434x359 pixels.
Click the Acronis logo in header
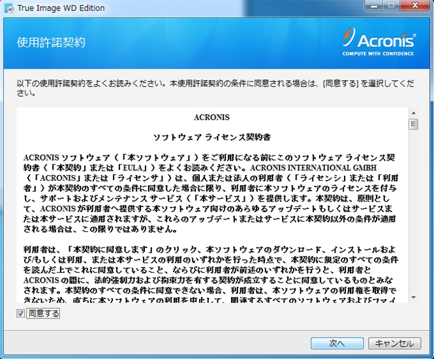tap(379, 42)
